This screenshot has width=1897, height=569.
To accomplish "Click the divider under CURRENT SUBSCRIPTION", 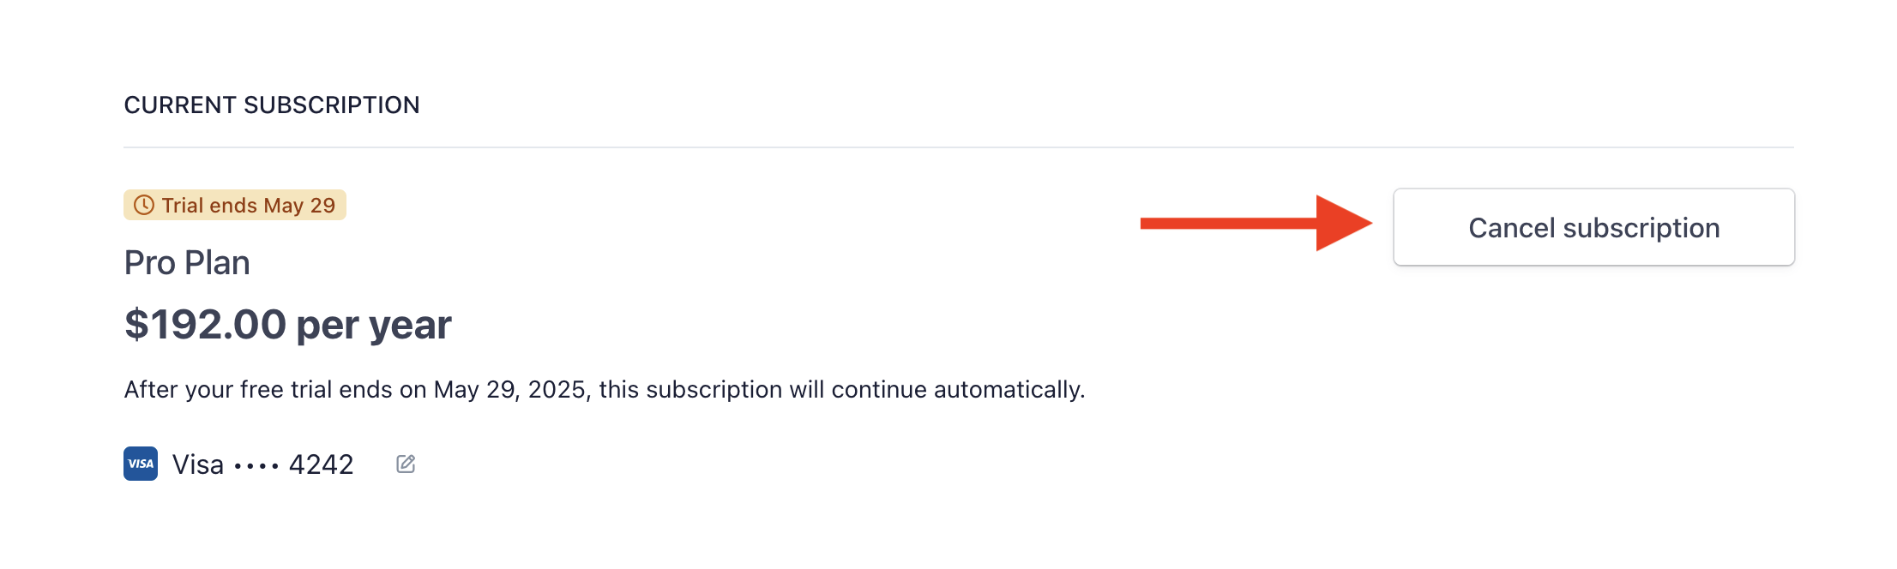I will point(943,146).
